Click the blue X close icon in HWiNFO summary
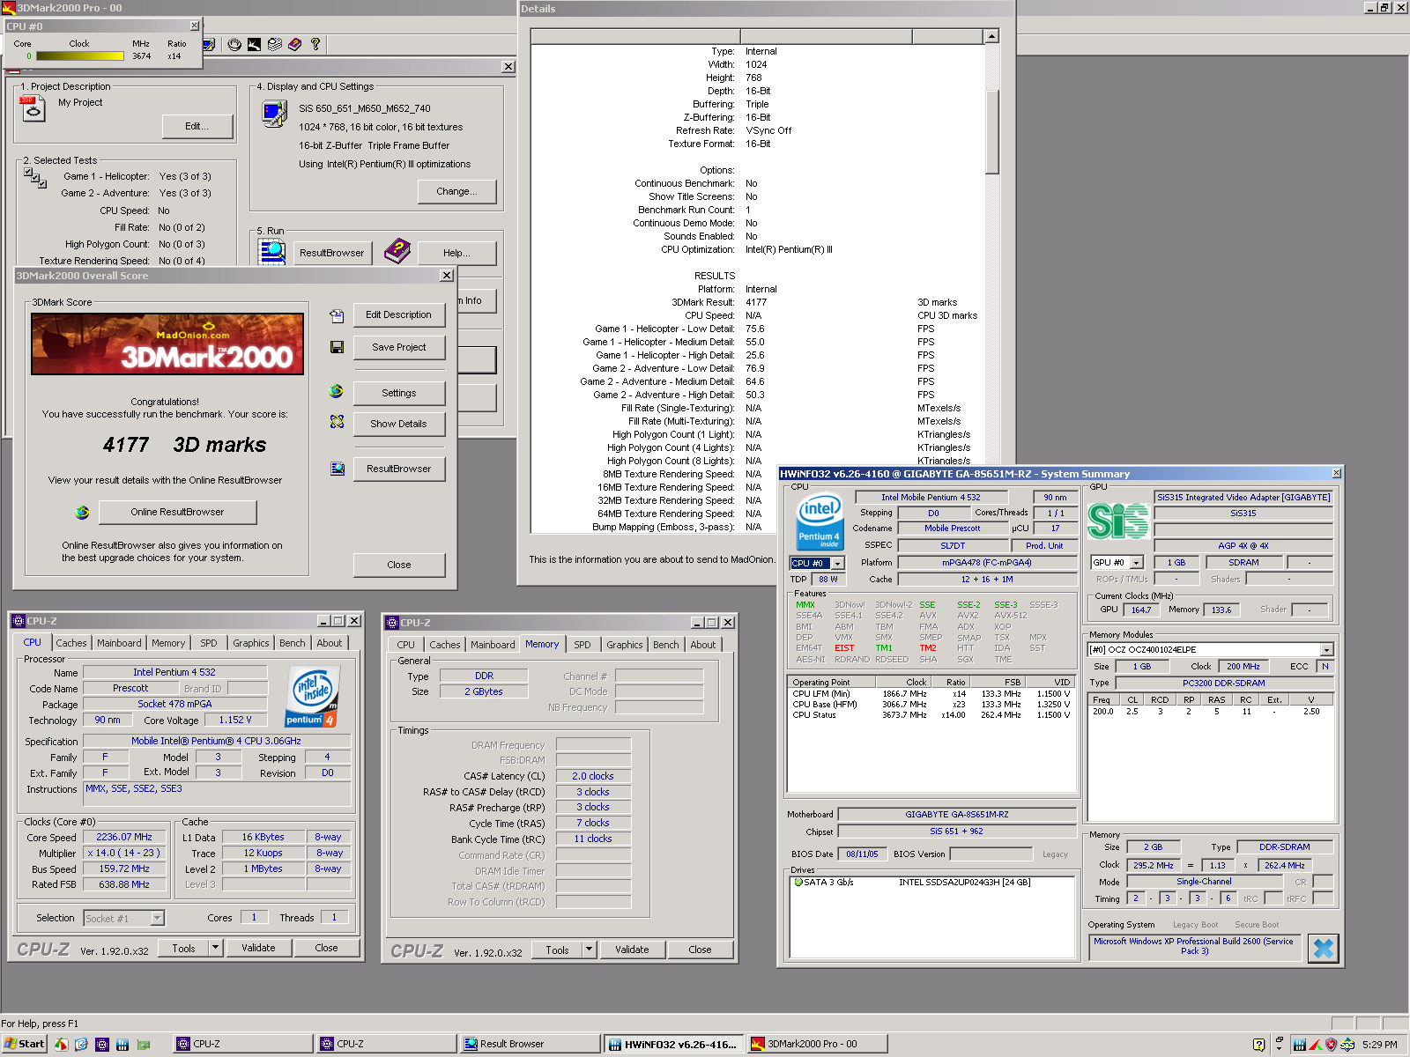 click(x=1324, y=948)
